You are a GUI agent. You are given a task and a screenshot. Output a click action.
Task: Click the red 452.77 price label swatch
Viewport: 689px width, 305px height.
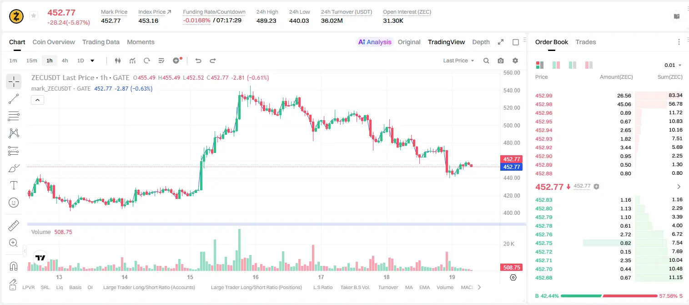click(511, 159)
